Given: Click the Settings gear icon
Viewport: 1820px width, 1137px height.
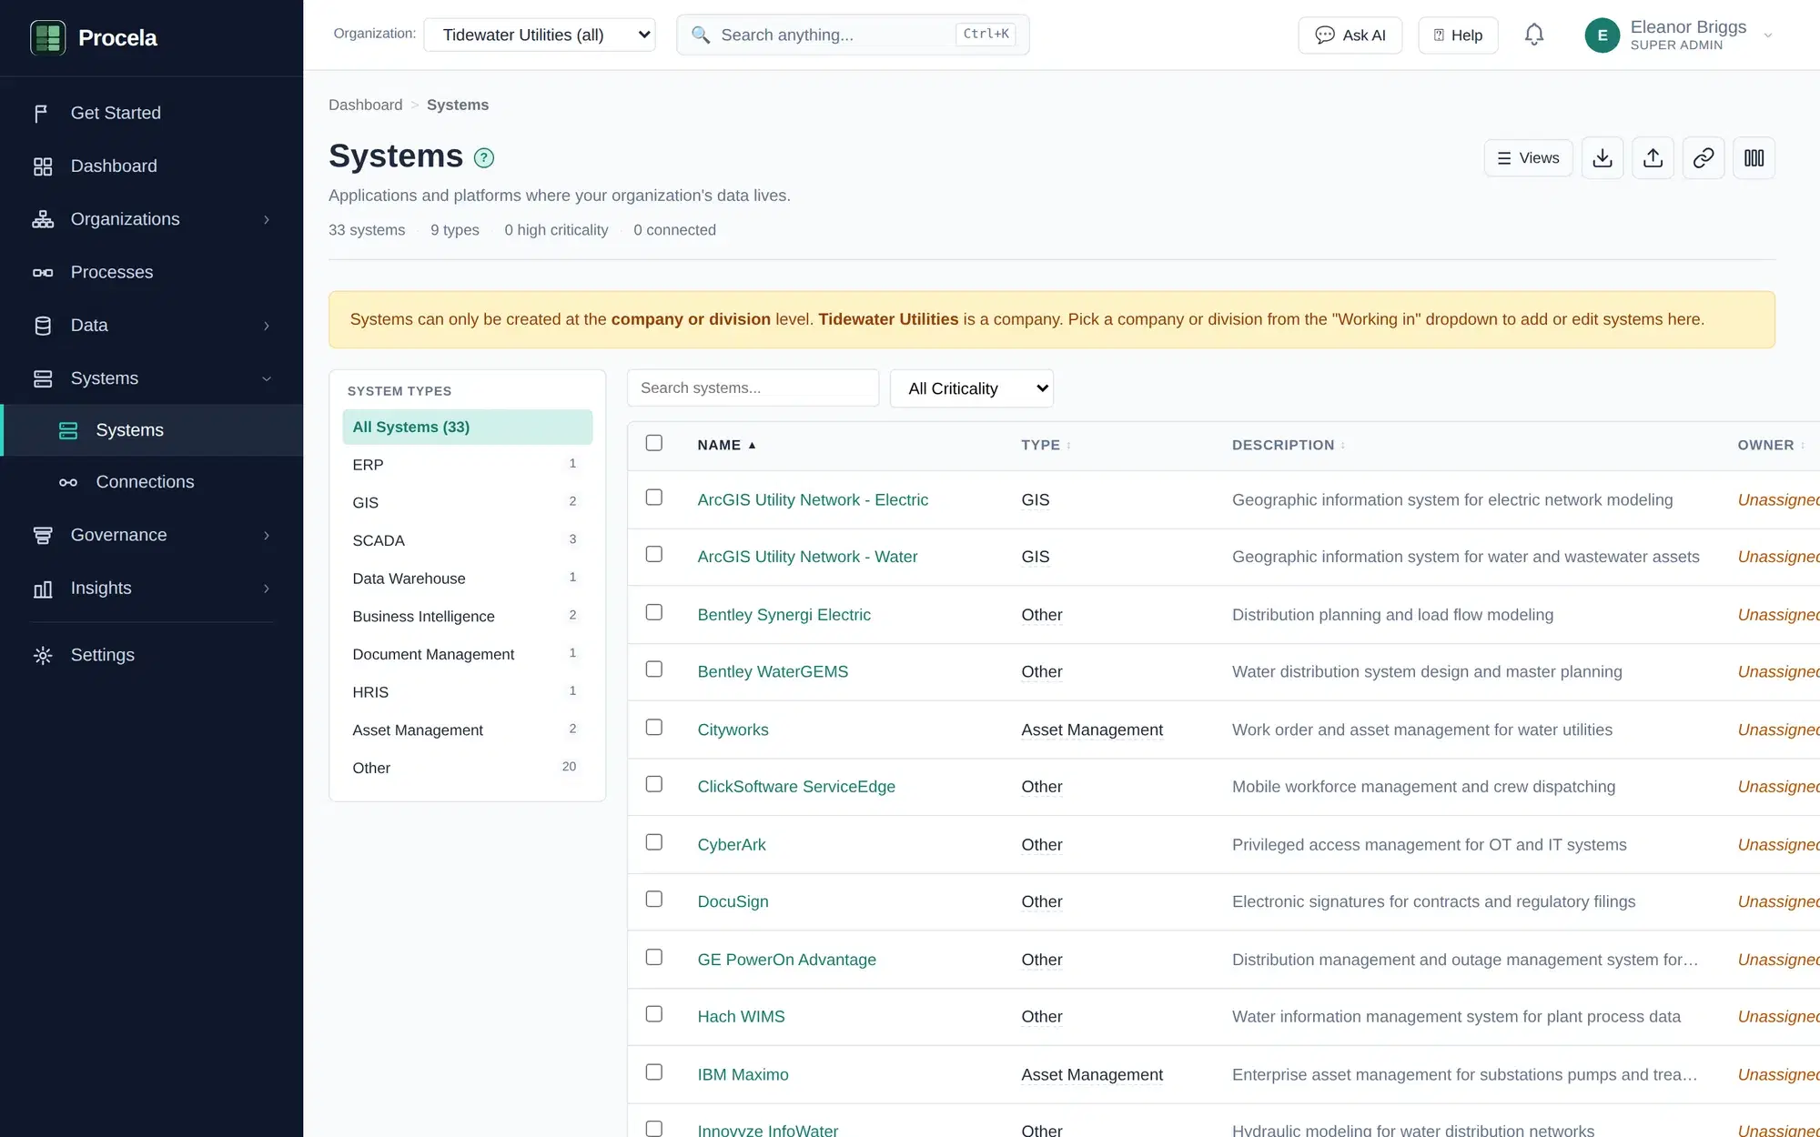Looking at the screenshot, I should tap(42, 656).
